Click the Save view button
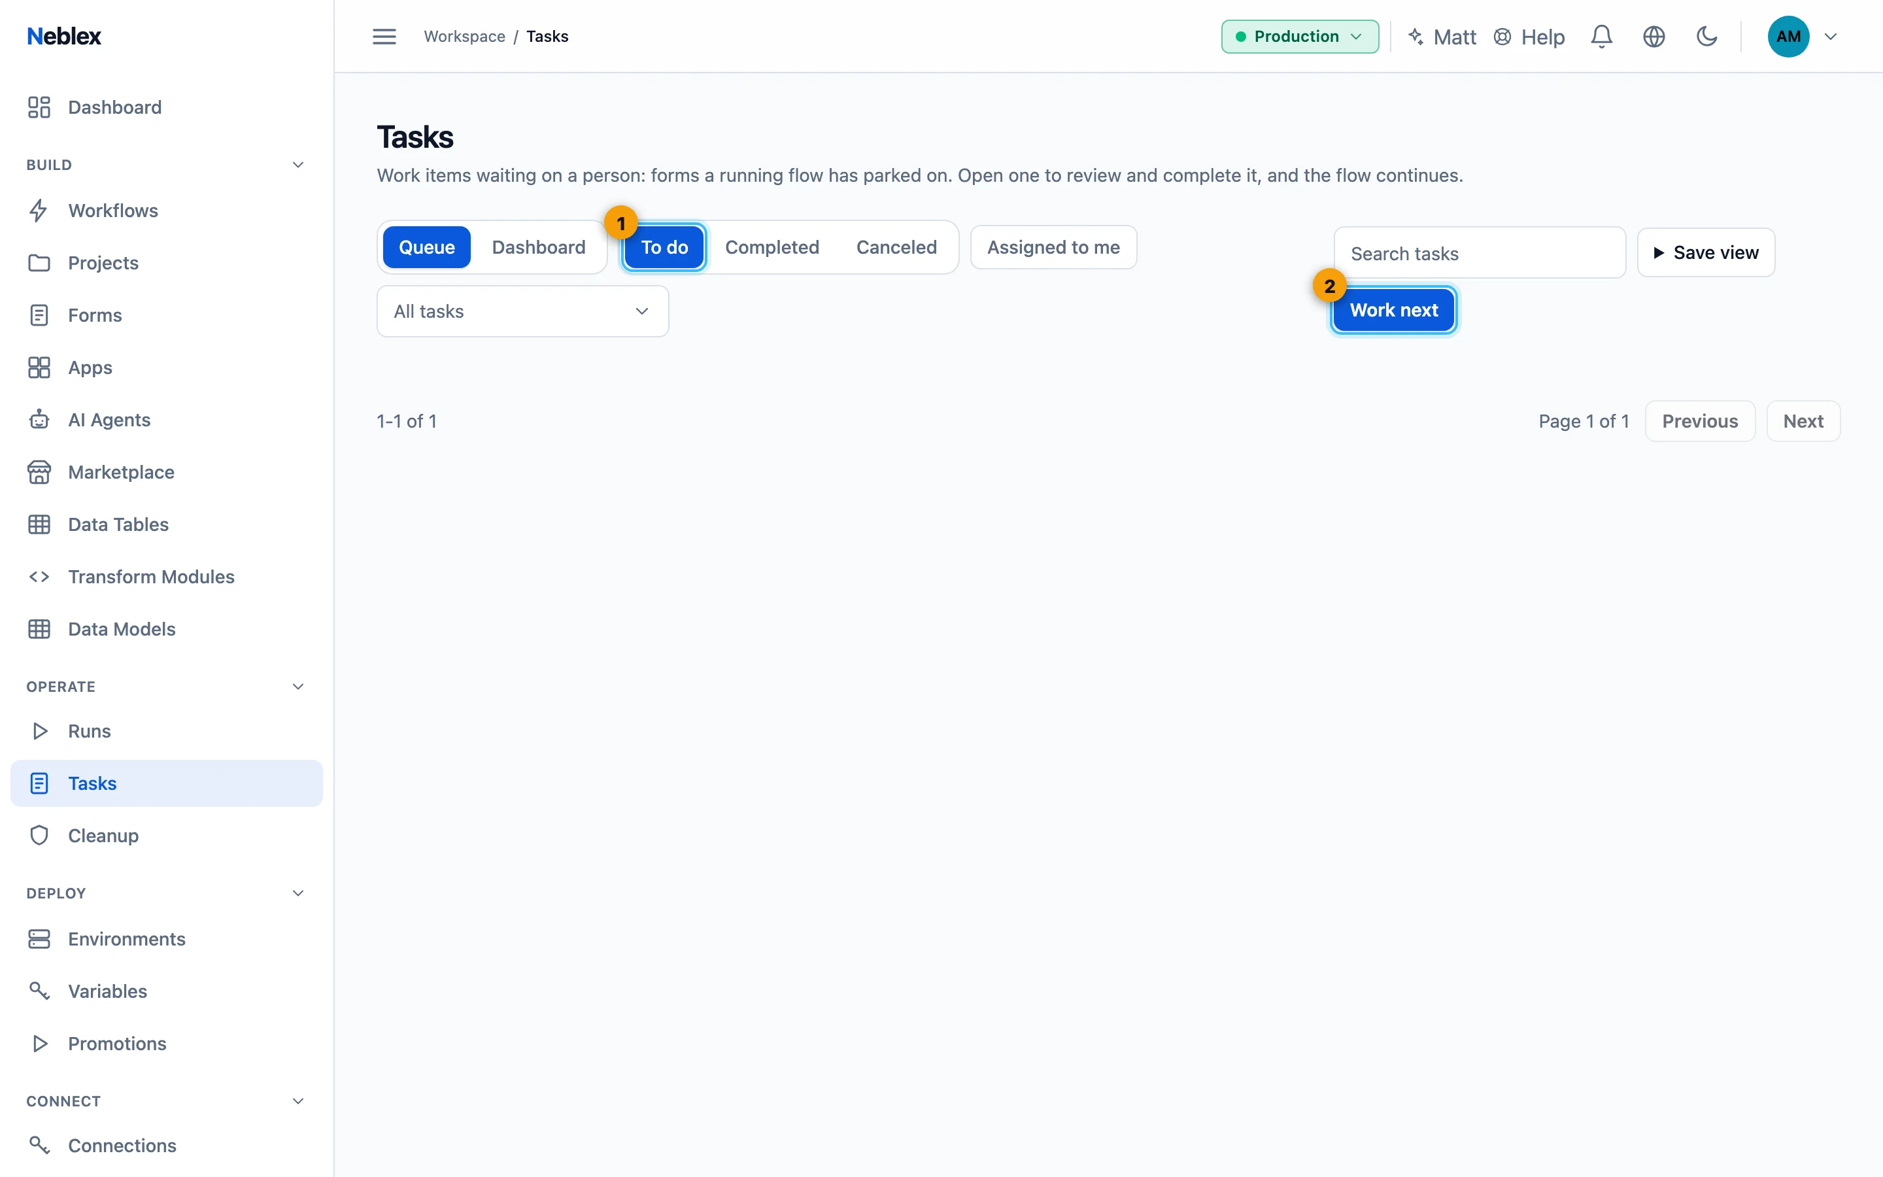Image resolution: width=1883 pixels, height=1177 pixels. tap(1706, 253)
